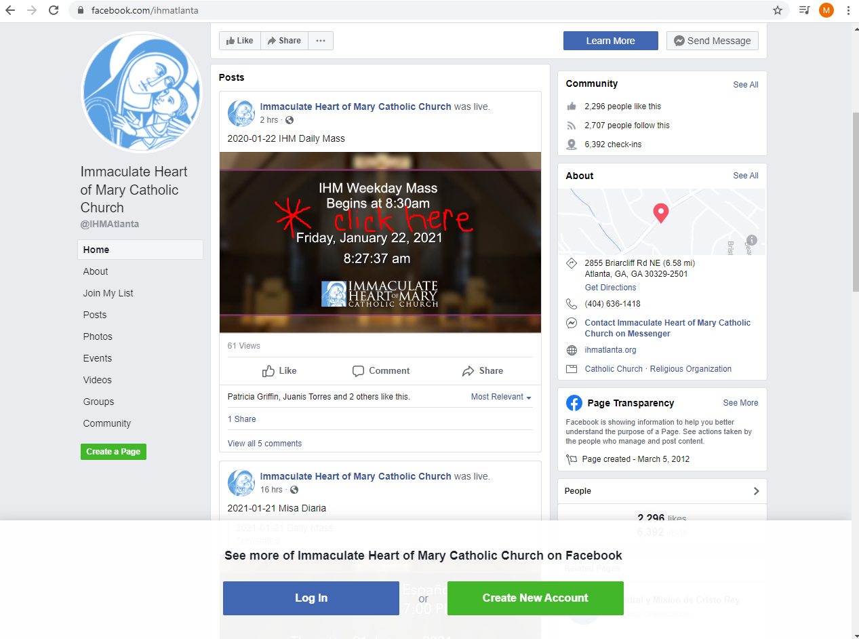
Task: Click the browser forward arrow
Action: click(32, 10)
